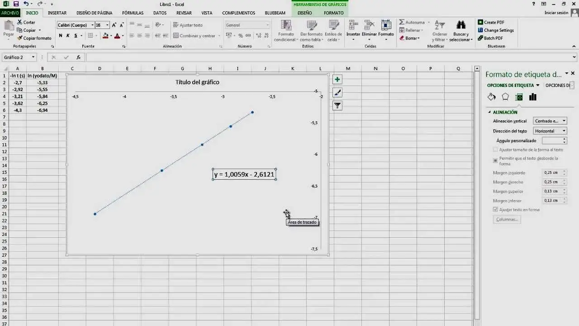Click Iniciar sesión link

556,13
